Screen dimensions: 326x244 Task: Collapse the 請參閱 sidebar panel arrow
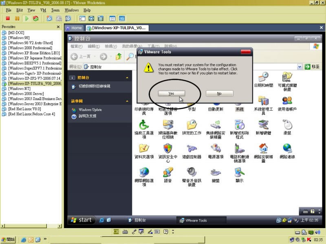click(x=127, y=101)
